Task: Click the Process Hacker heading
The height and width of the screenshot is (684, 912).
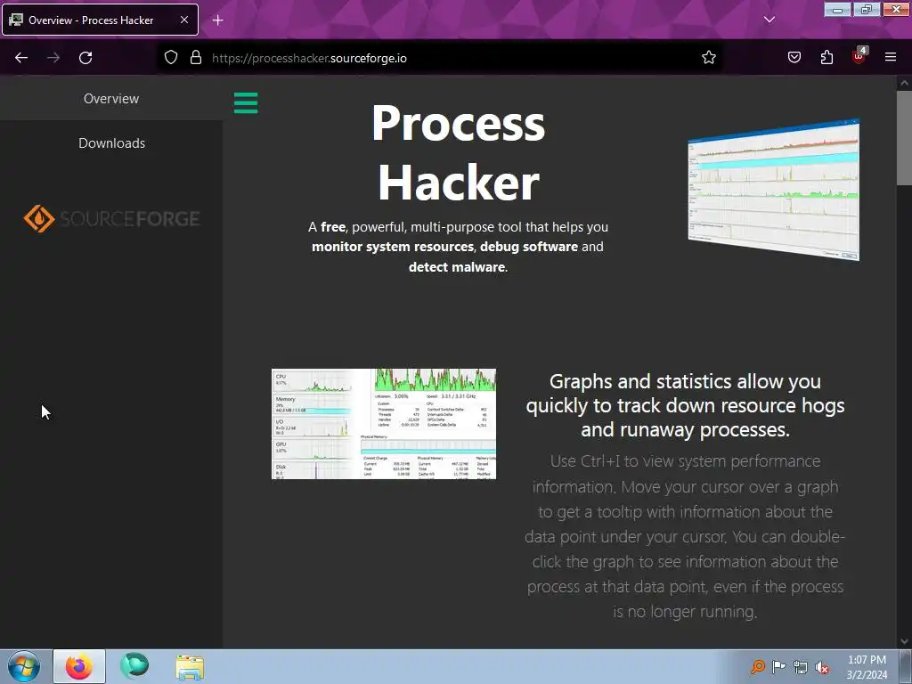Action: (x=459, y=152)
